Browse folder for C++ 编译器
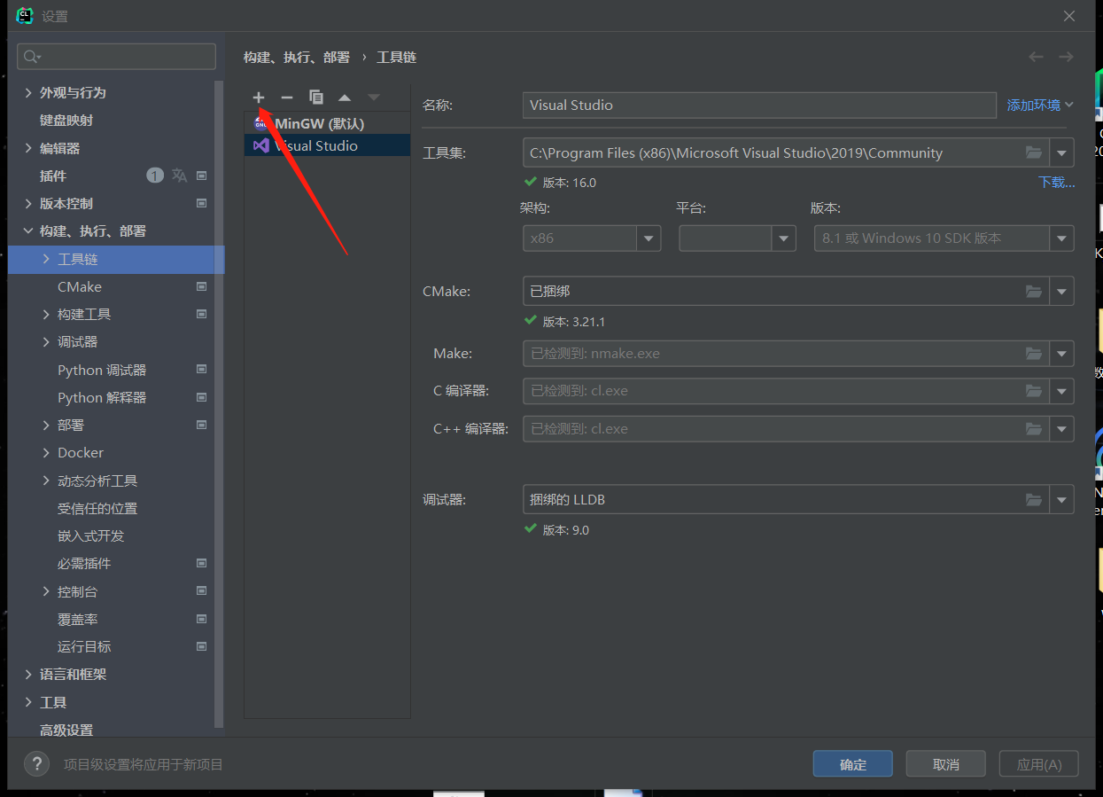The height and width of the screenshot is (797, 1103). [1034, 428]
